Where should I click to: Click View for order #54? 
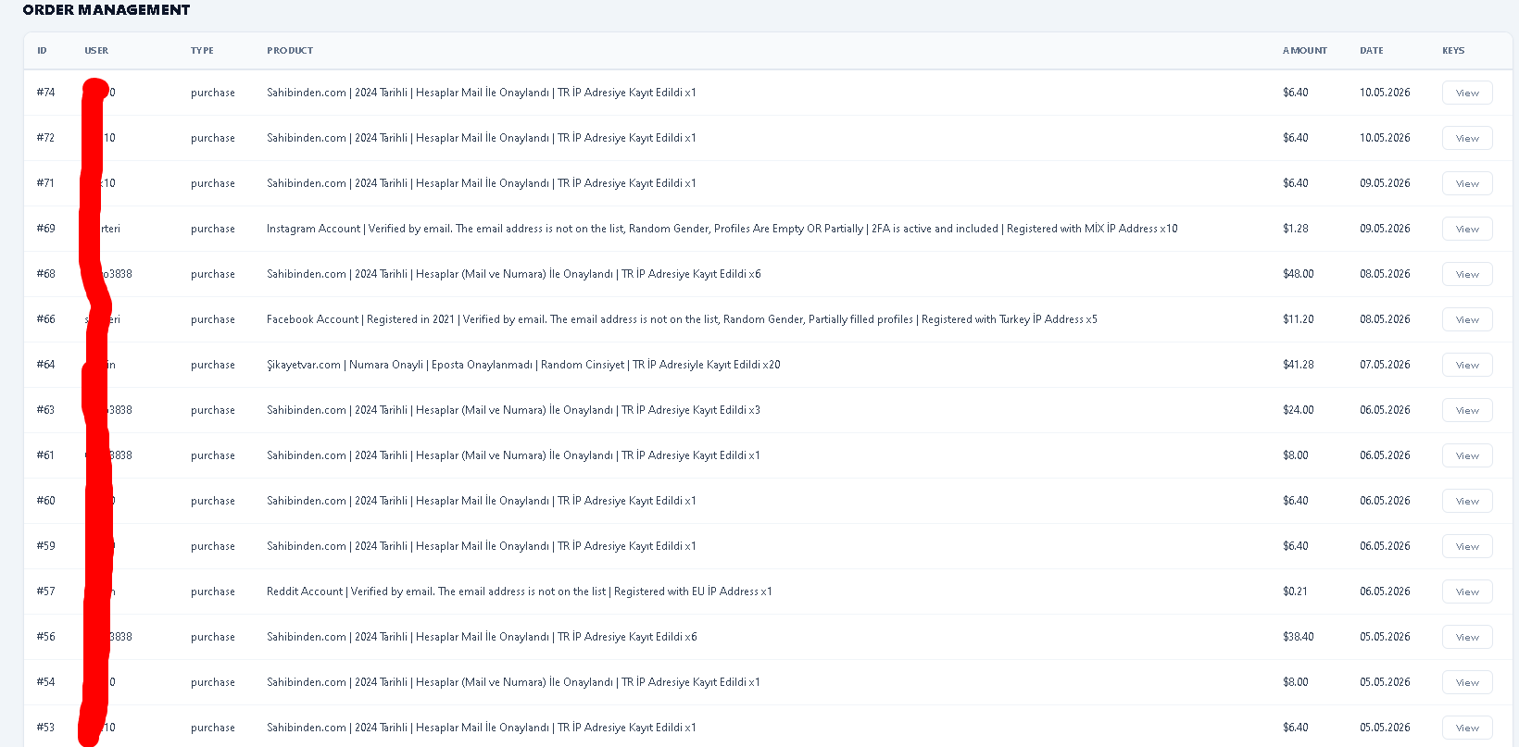click(x=1467, y=682)
